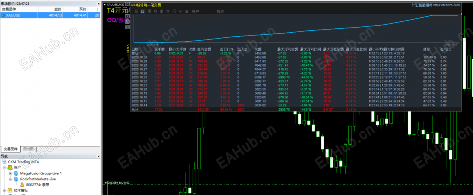
Task: Collapse the RockfortMarkets-Live node
Action: [11, 179]
